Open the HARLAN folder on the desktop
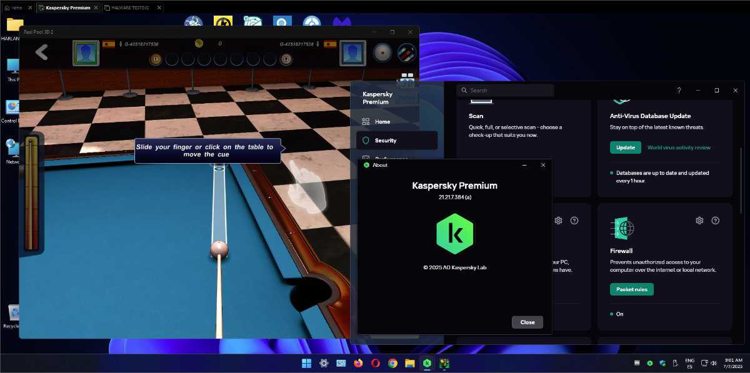 (x=12, y=29)
